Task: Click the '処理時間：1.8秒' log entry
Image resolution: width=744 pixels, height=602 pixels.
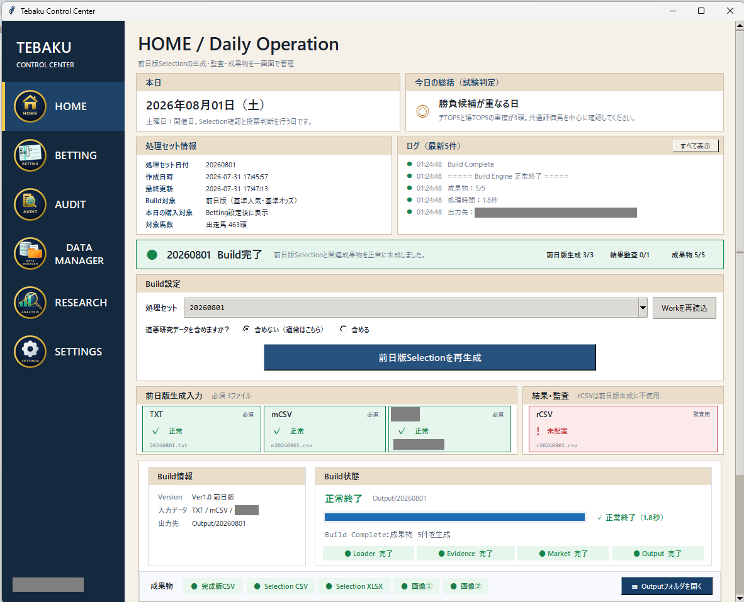Action: [472, 201]
